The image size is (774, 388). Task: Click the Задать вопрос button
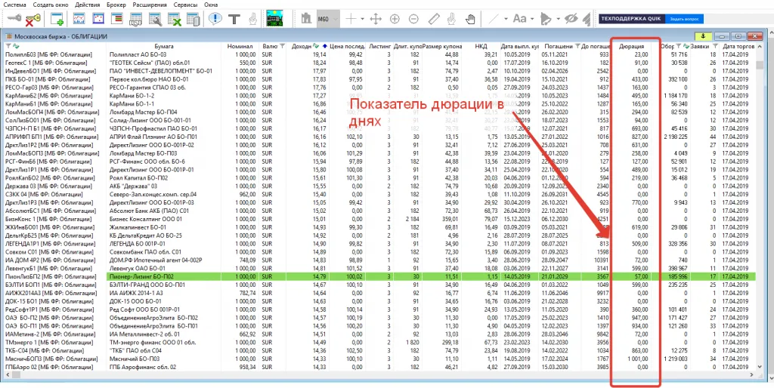(683, 19)
